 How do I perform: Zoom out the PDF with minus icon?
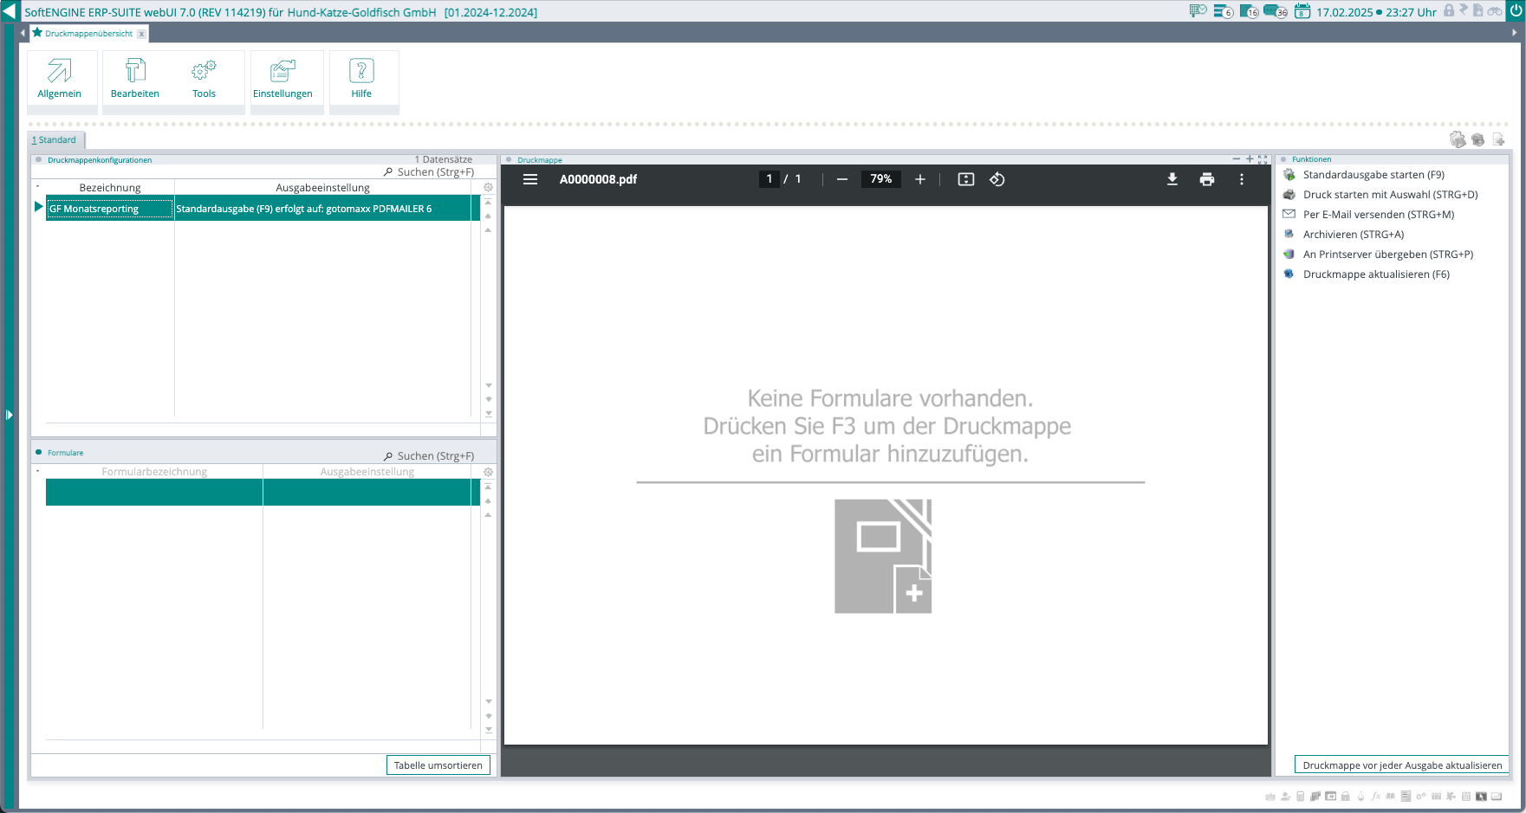pyautogui.click(x=841, y=179)
